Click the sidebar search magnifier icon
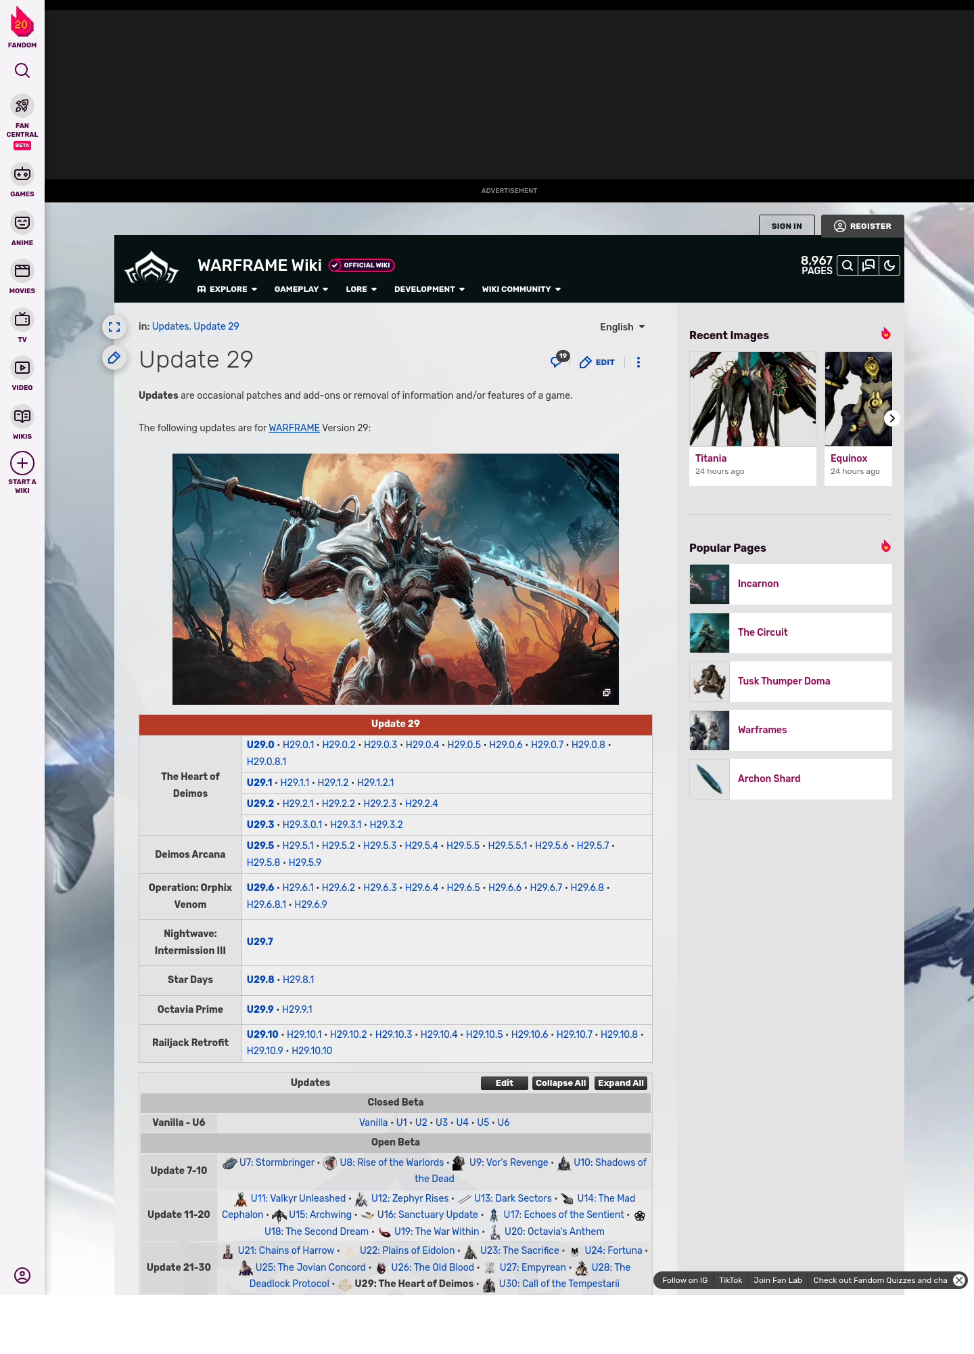974x1354 pixels. tap(22, 70)
